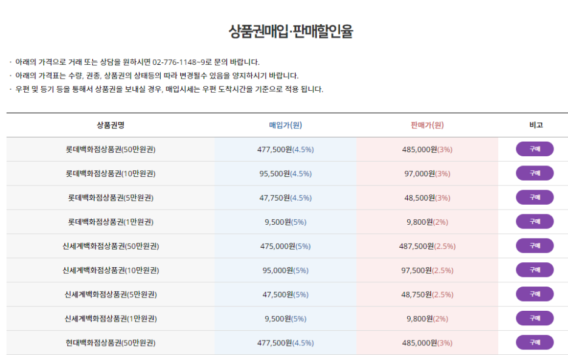The image size is (568, 355).
Task: Click purchase price 477,500원 in 현대 50만원권 row
Action: 285,343
